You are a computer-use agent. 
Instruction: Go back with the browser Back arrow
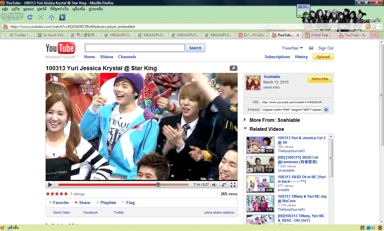coord(7,17)
